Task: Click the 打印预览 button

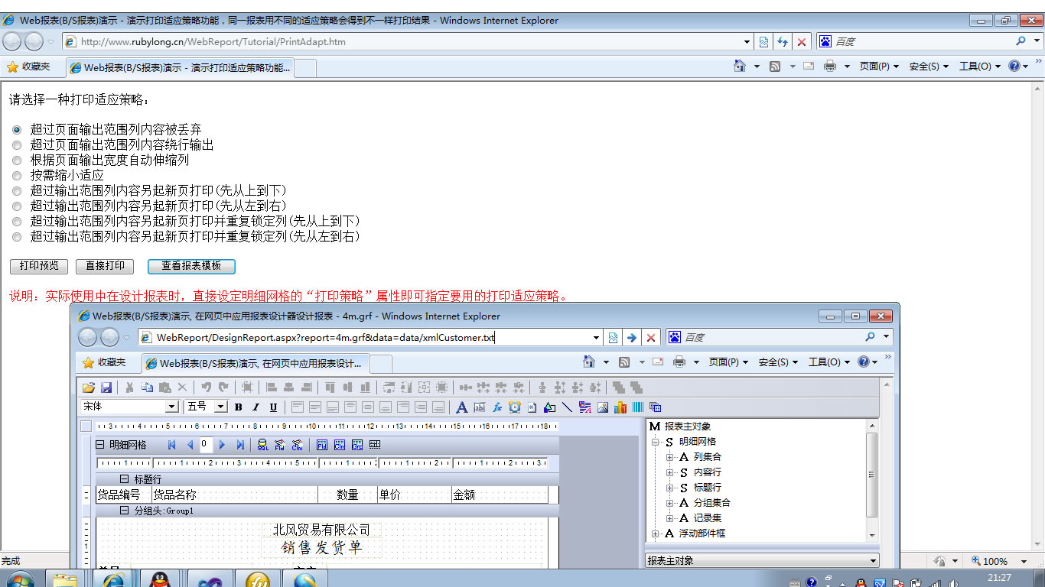Action: point(39,266)
